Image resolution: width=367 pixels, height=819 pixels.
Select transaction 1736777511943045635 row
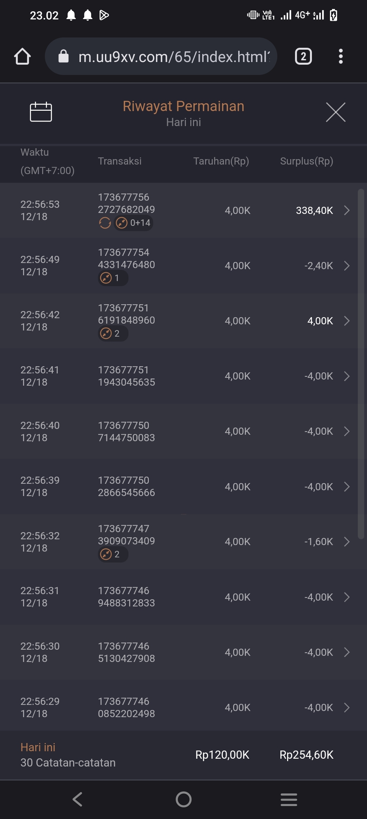(x=126, y=376)
